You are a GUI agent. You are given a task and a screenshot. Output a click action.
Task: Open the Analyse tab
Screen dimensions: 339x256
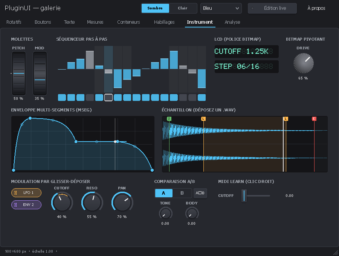coord(232,22)
